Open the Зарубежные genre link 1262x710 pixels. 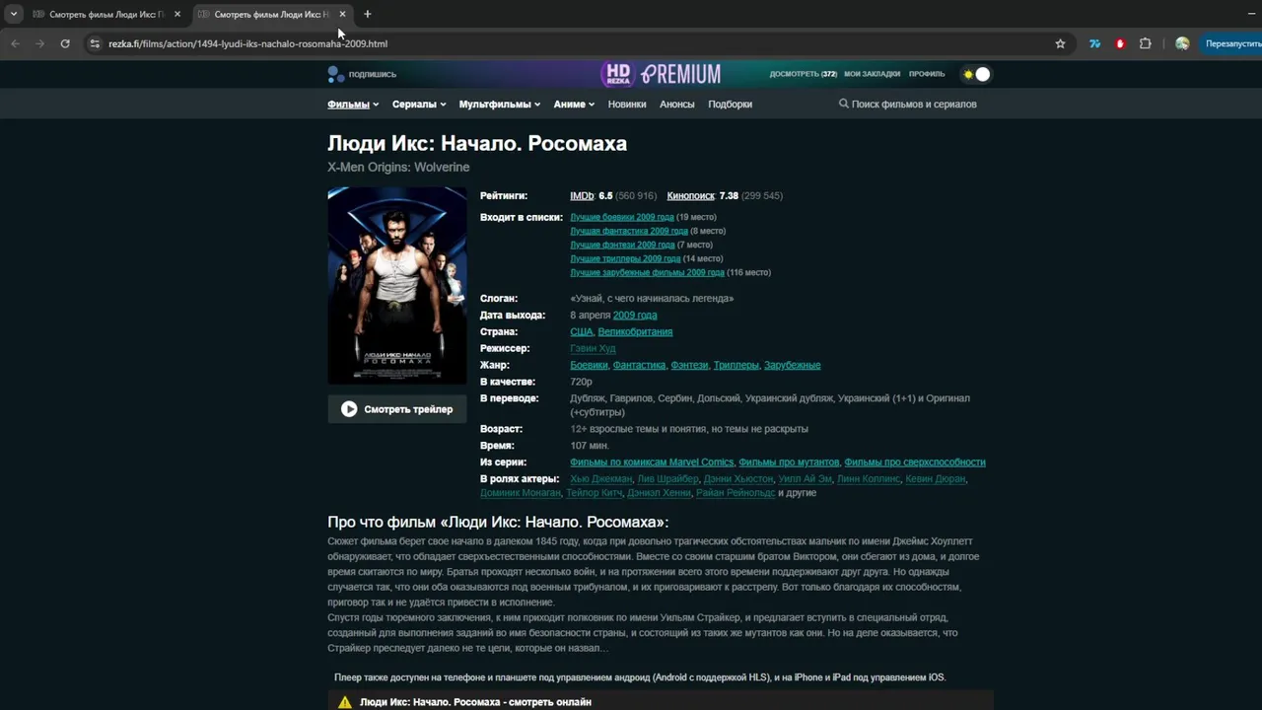coord(792,366)
